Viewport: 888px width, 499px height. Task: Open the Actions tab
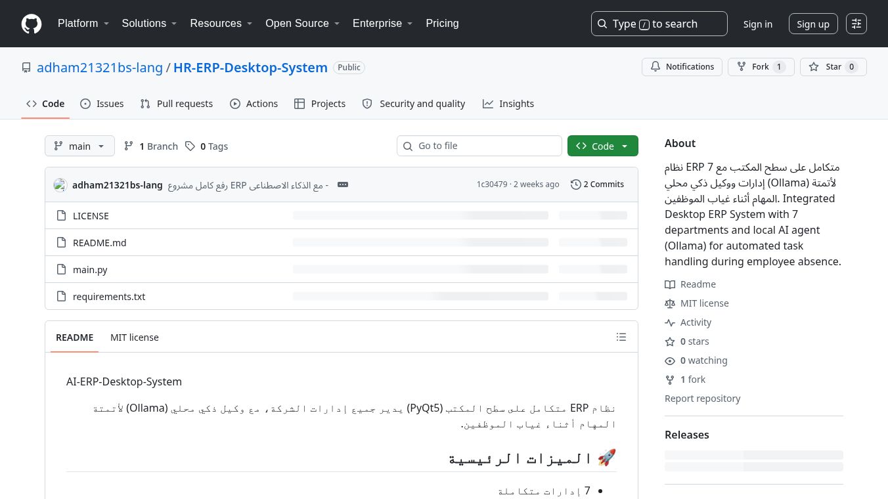coord(254,104)
